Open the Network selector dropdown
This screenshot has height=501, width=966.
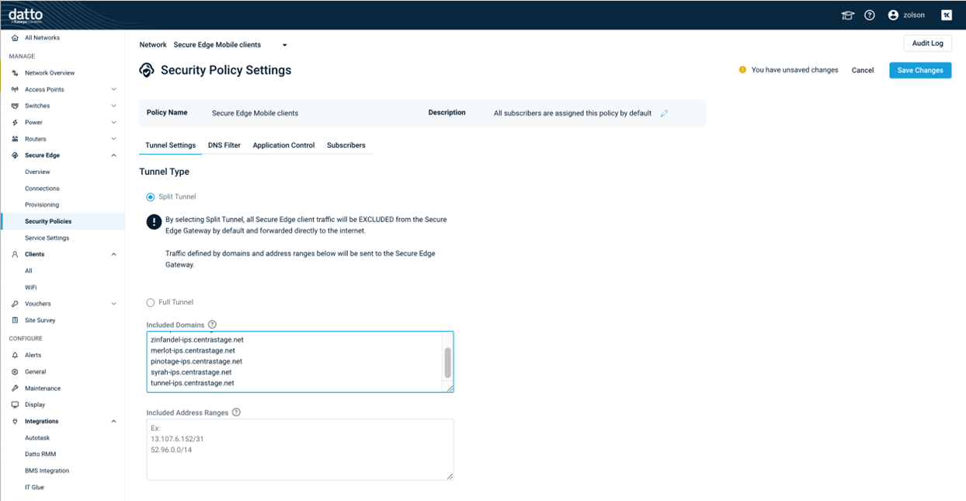284,45
